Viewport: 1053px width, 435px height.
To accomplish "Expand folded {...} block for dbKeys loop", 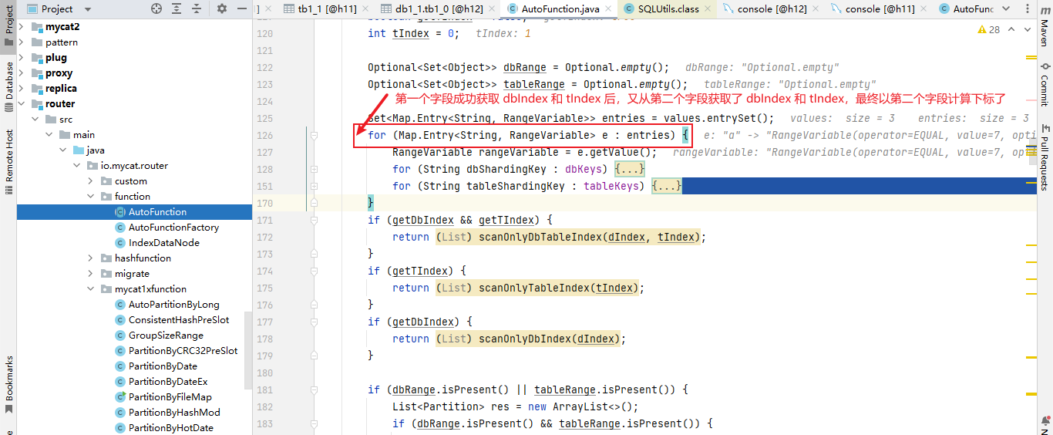I will [x=629, y=169].
